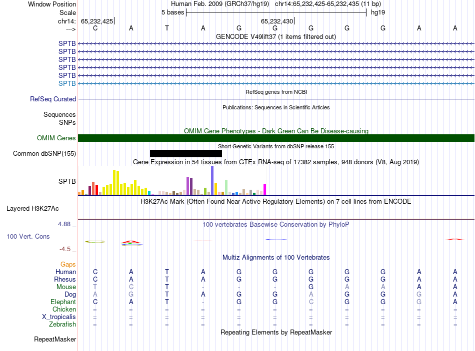Click the Zebrafish alignment row label

(x=62, y=325)
